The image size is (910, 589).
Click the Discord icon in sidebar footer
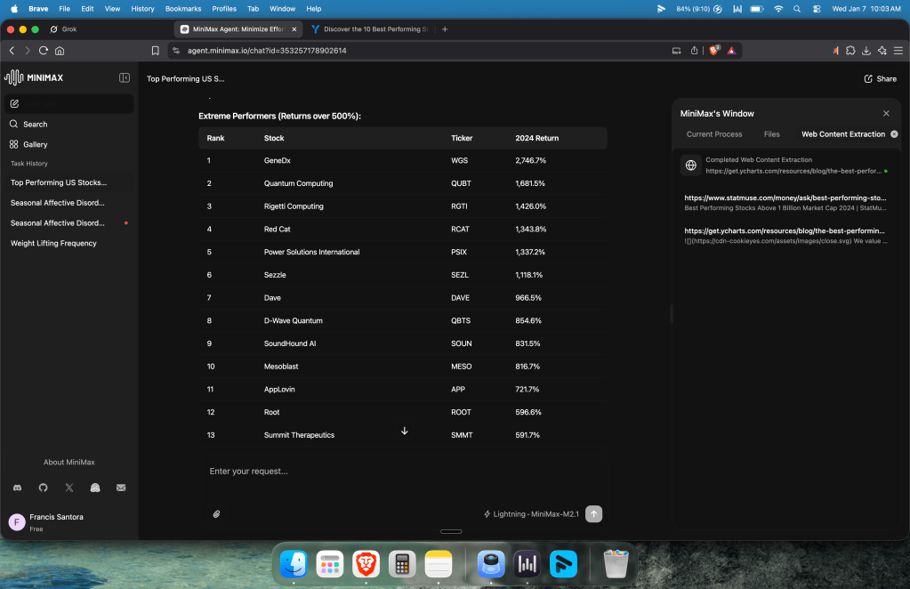tap(17, 488)
